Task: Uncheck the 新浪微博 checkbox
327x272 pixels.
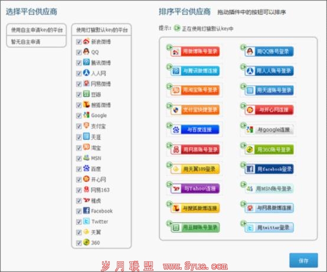Action: click(x=79, y=42)
